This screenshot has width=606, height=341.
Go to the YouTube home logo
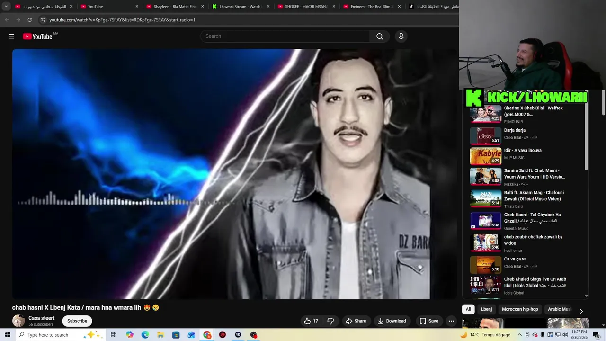[x=37, y=36]
